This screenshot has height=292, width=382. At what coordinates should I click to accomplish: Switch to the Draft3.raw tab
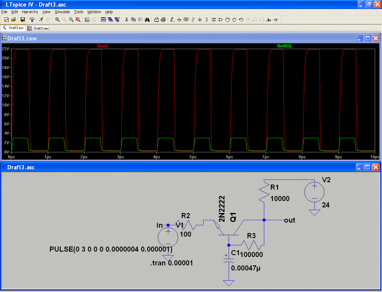(38, 28)
